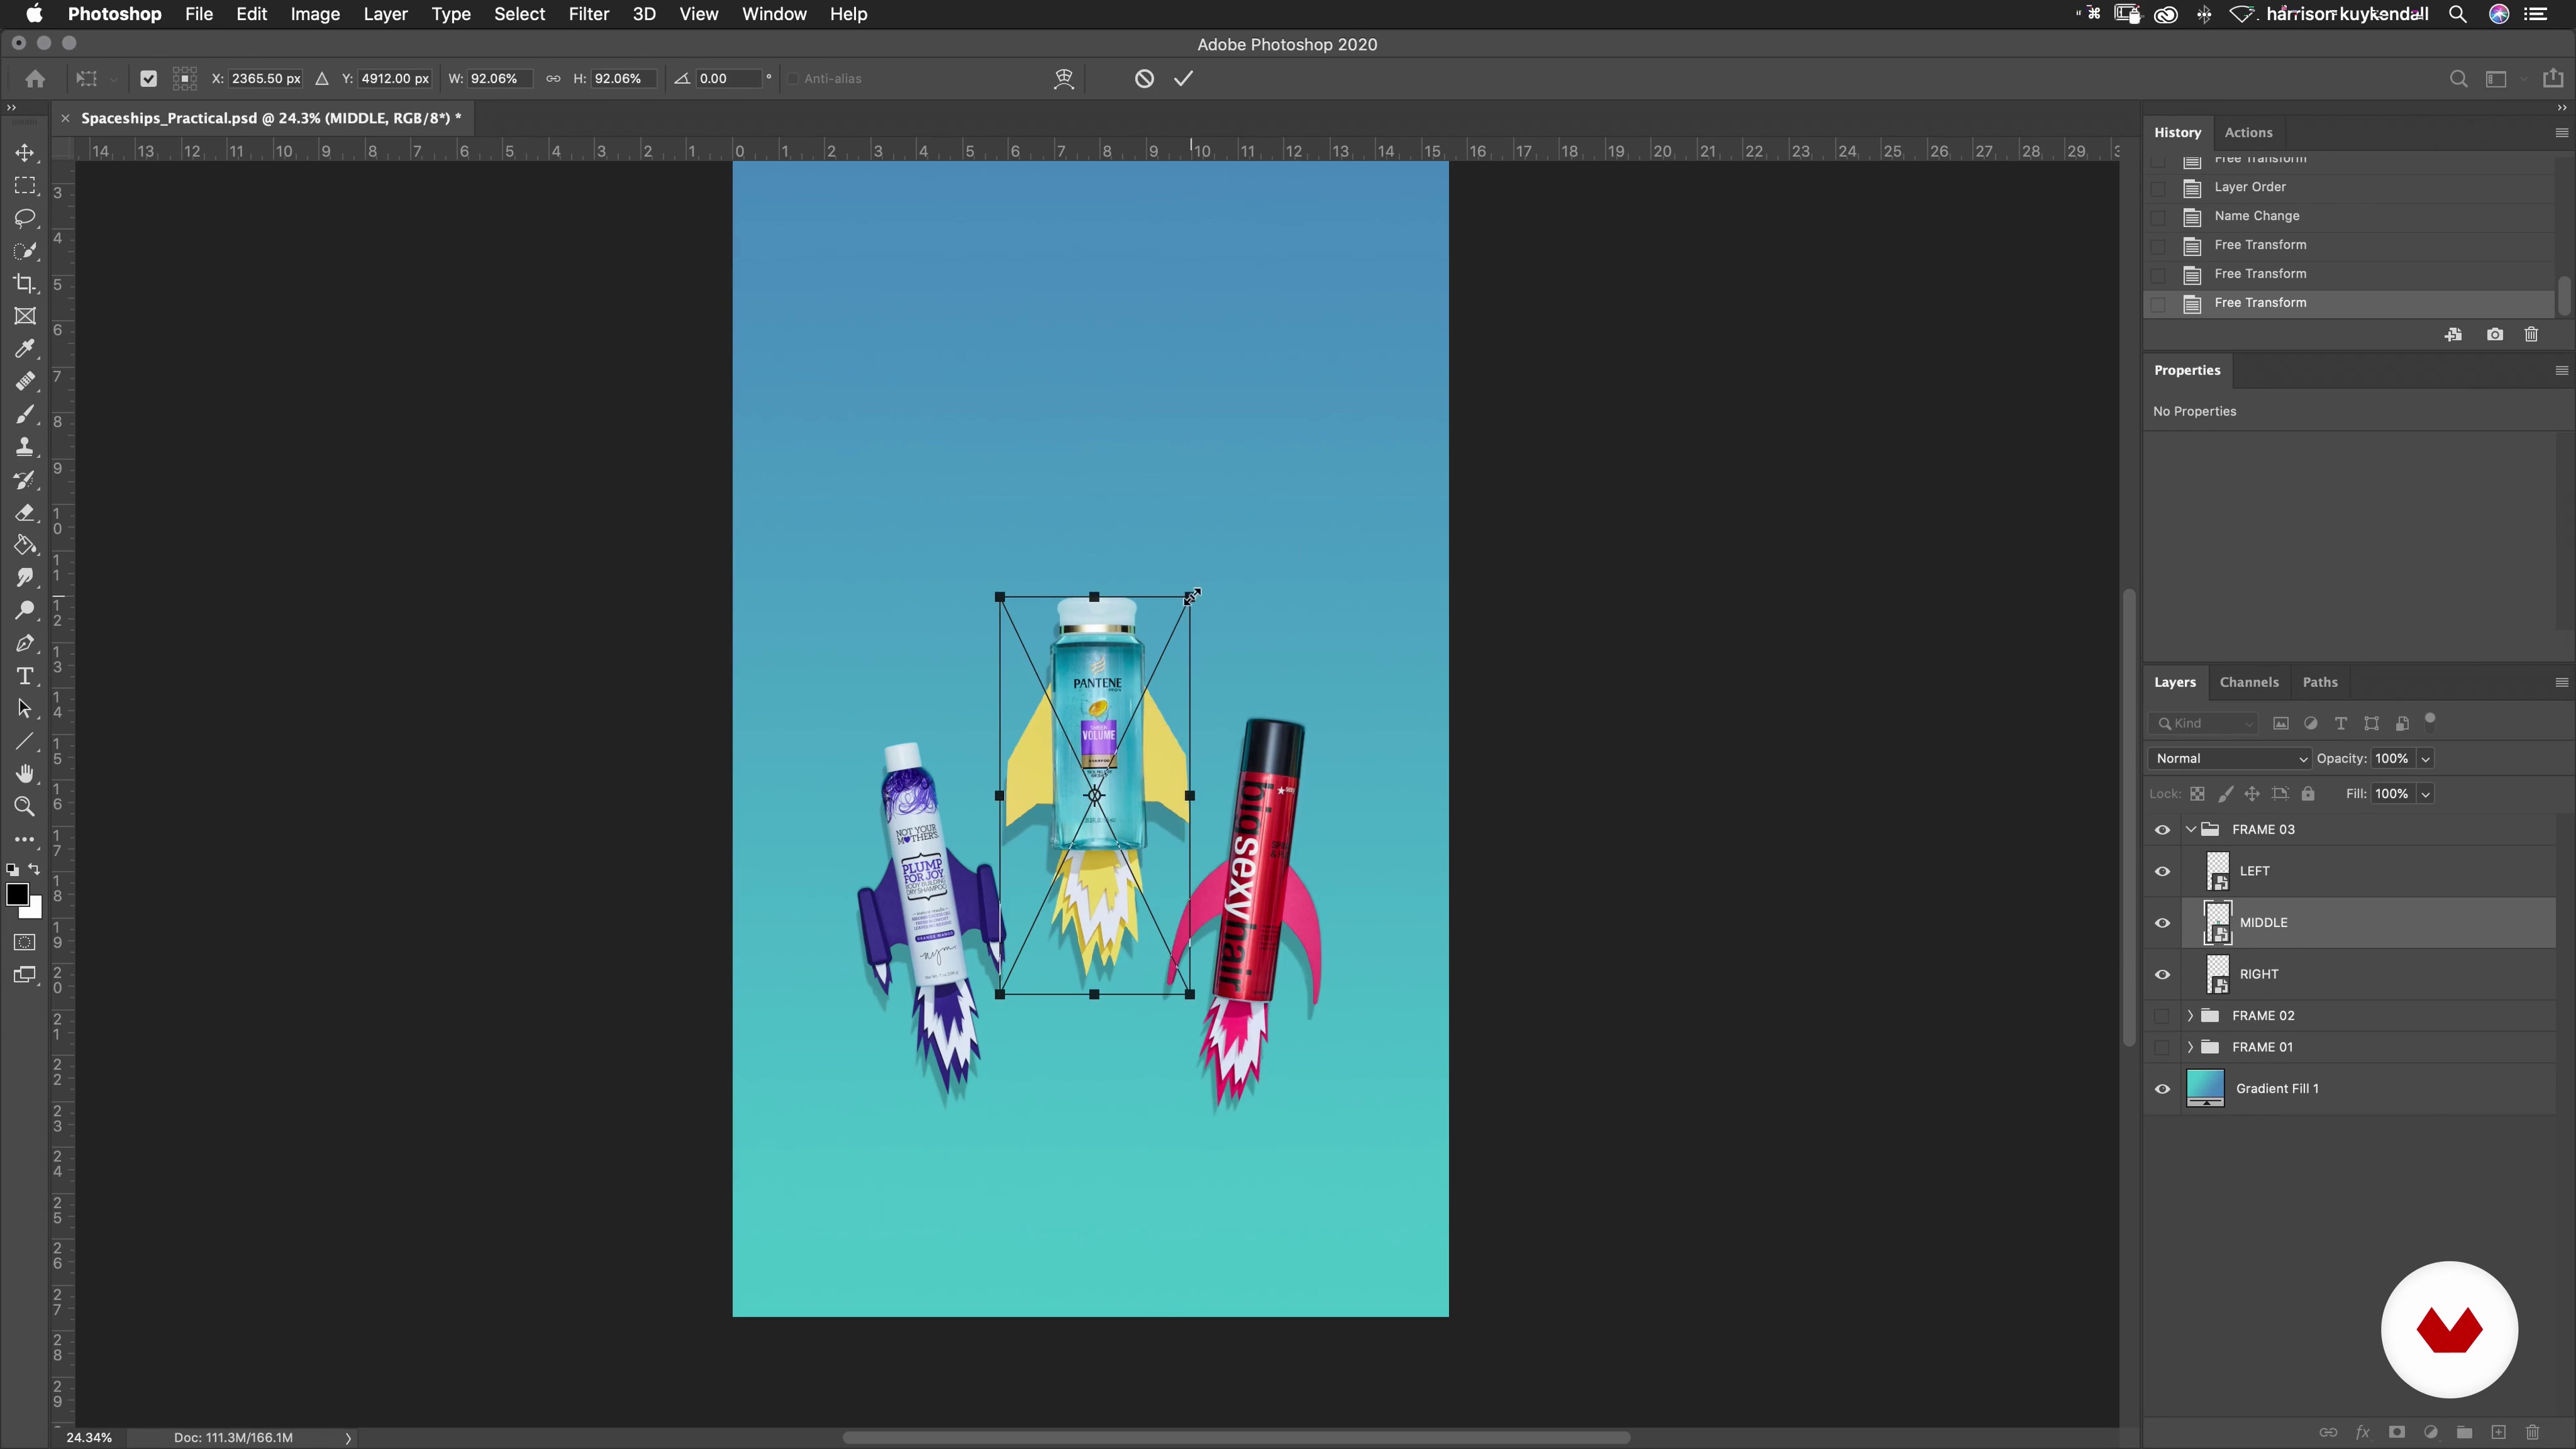Select the Hand tool
Screen dimensions: 2576x1449
click(x=25, y=774)
